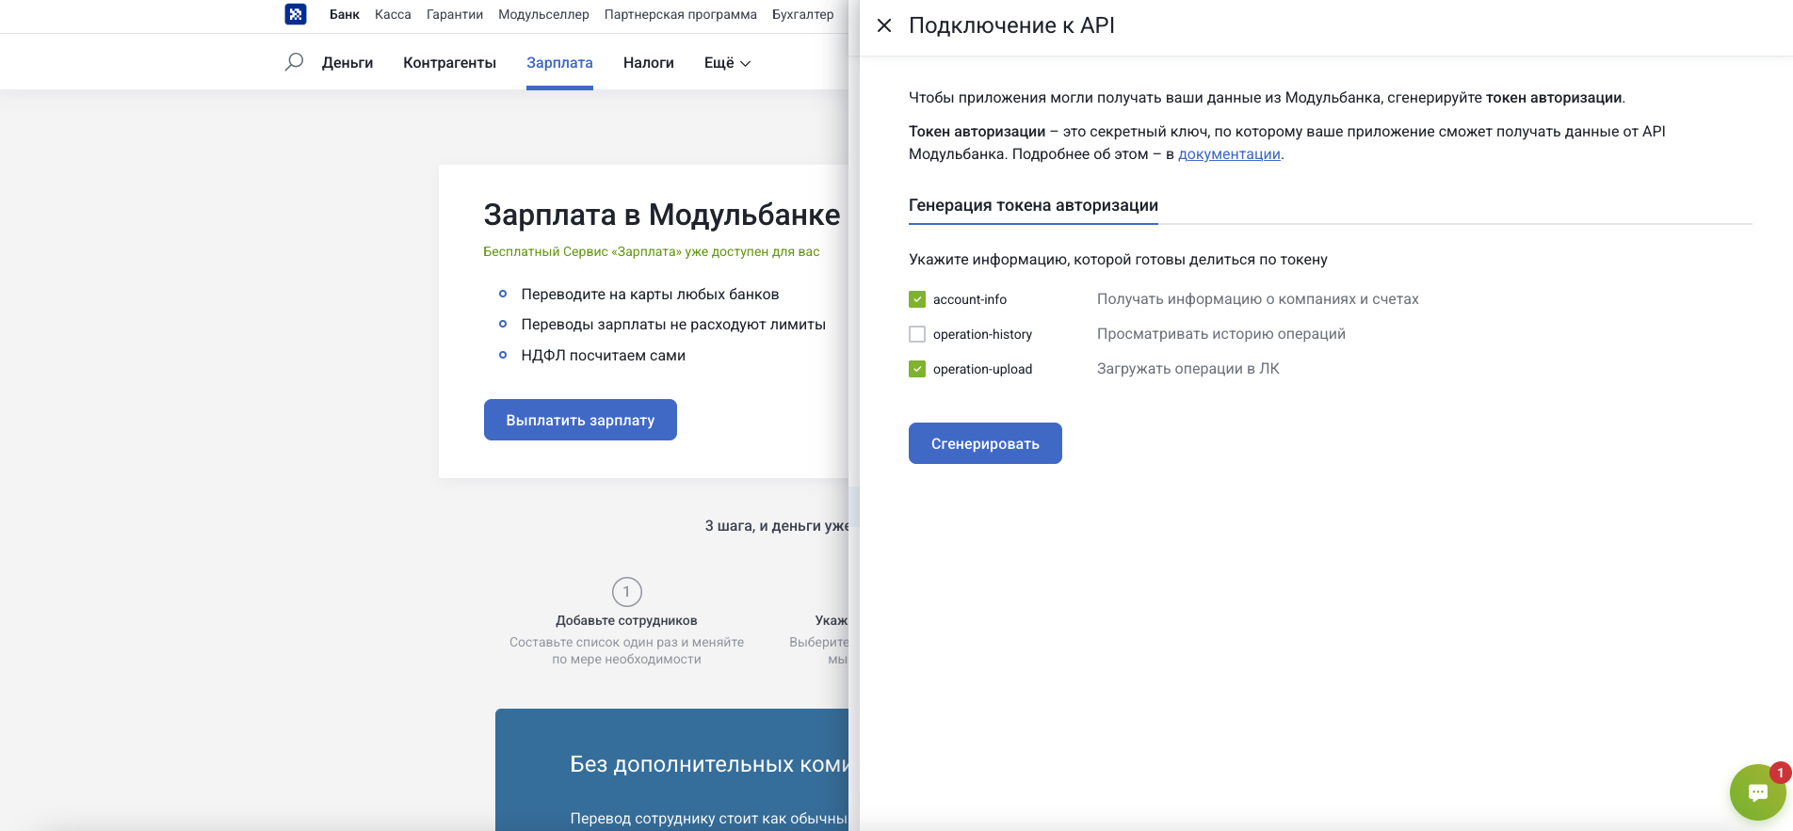This screenshot has width=1793, height=831.
Task: Click the 'Добавьте сотрудников' step title
Action: coord(626,620)
